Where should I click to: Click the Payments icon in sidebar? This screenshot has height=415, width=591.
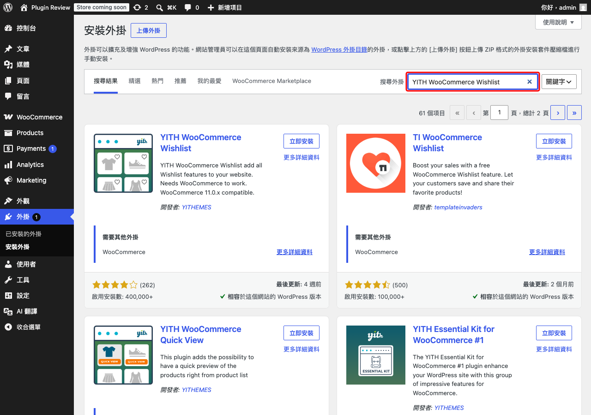[8, 148]
